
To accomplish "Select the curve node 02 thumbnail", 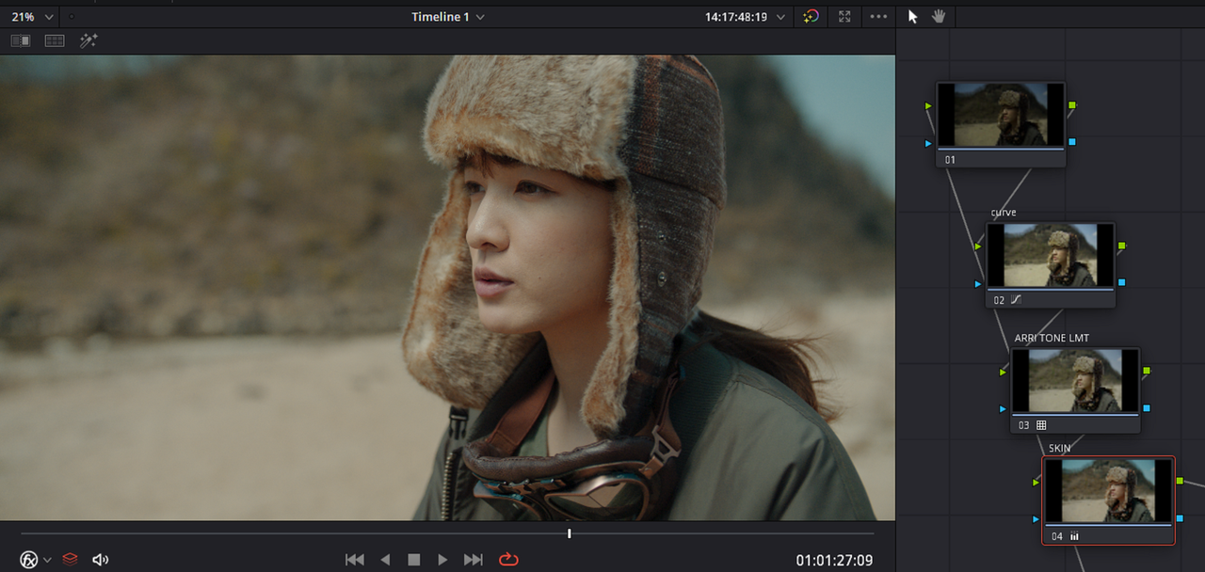I will 1051,256.
